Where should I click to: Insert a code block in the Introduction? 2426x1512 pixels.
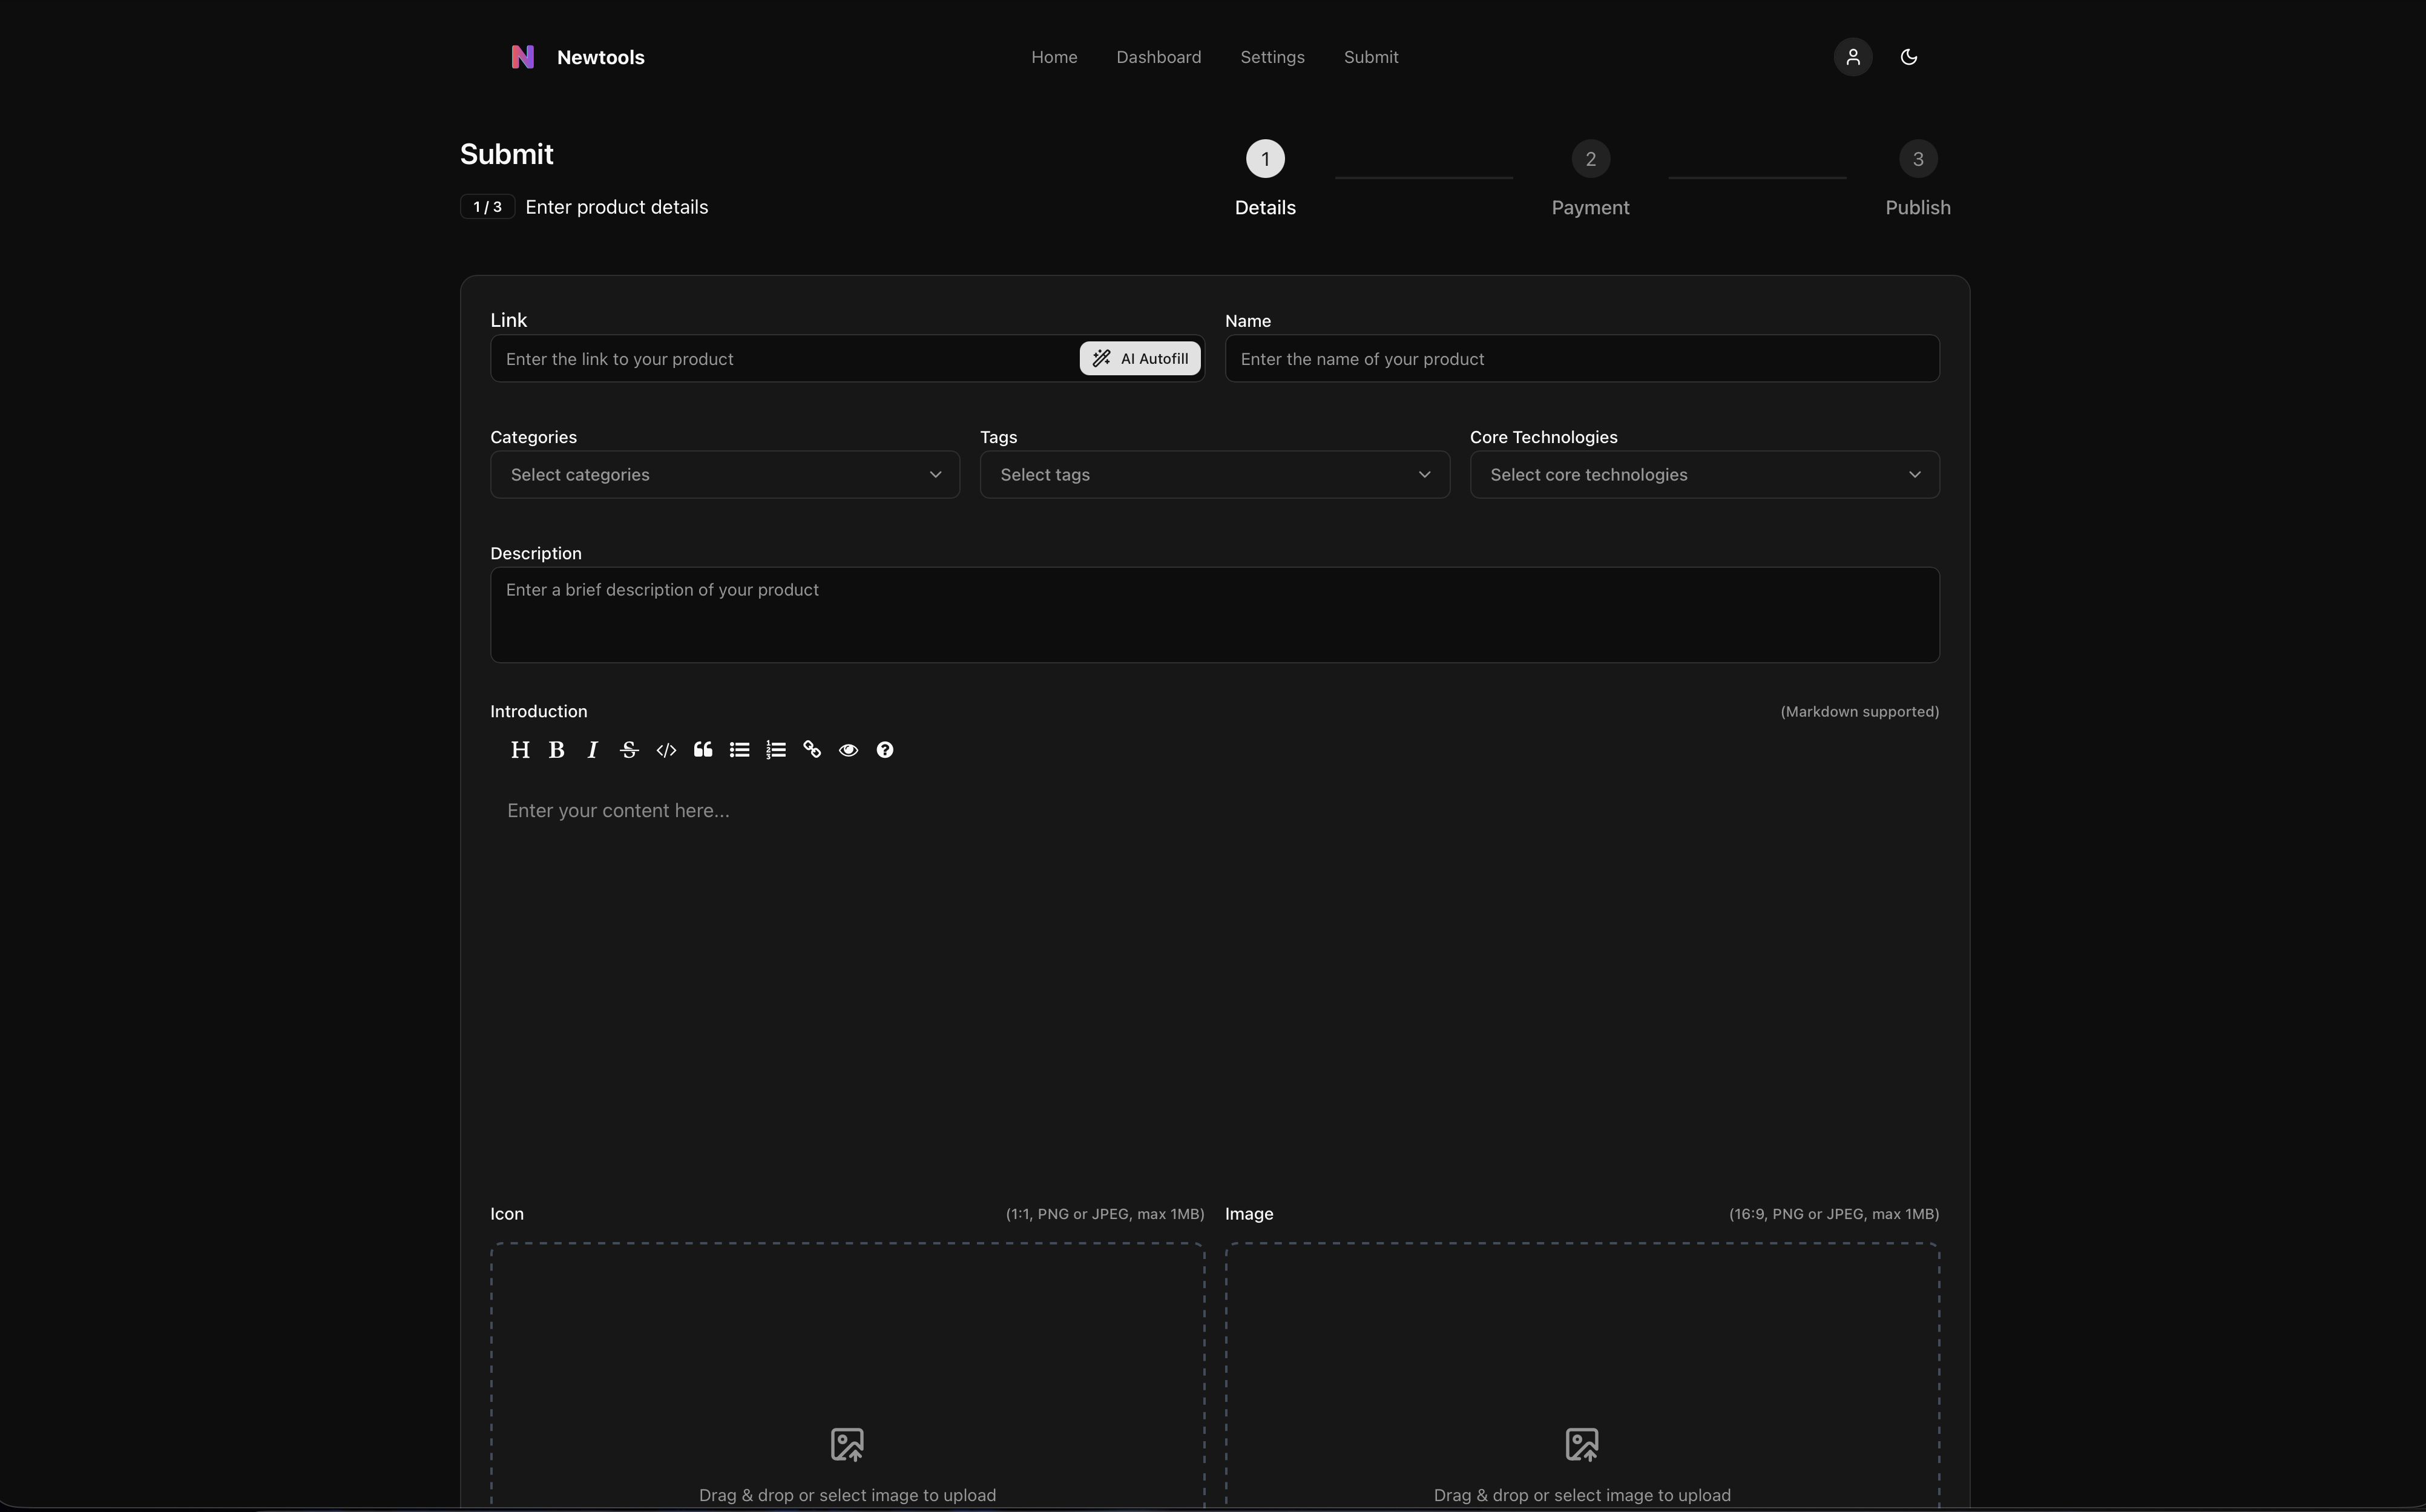click(666, 749)
